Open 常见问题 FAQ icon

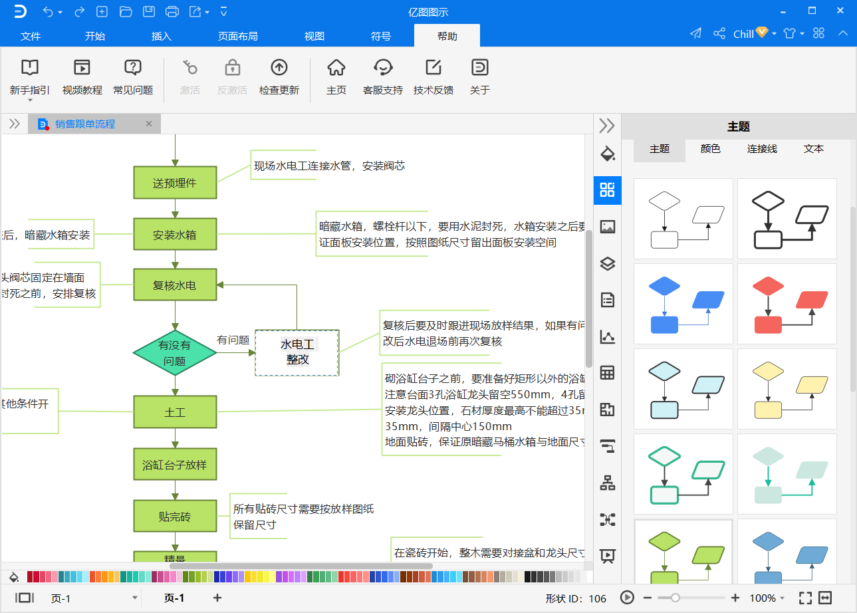[x=133, y=67]
